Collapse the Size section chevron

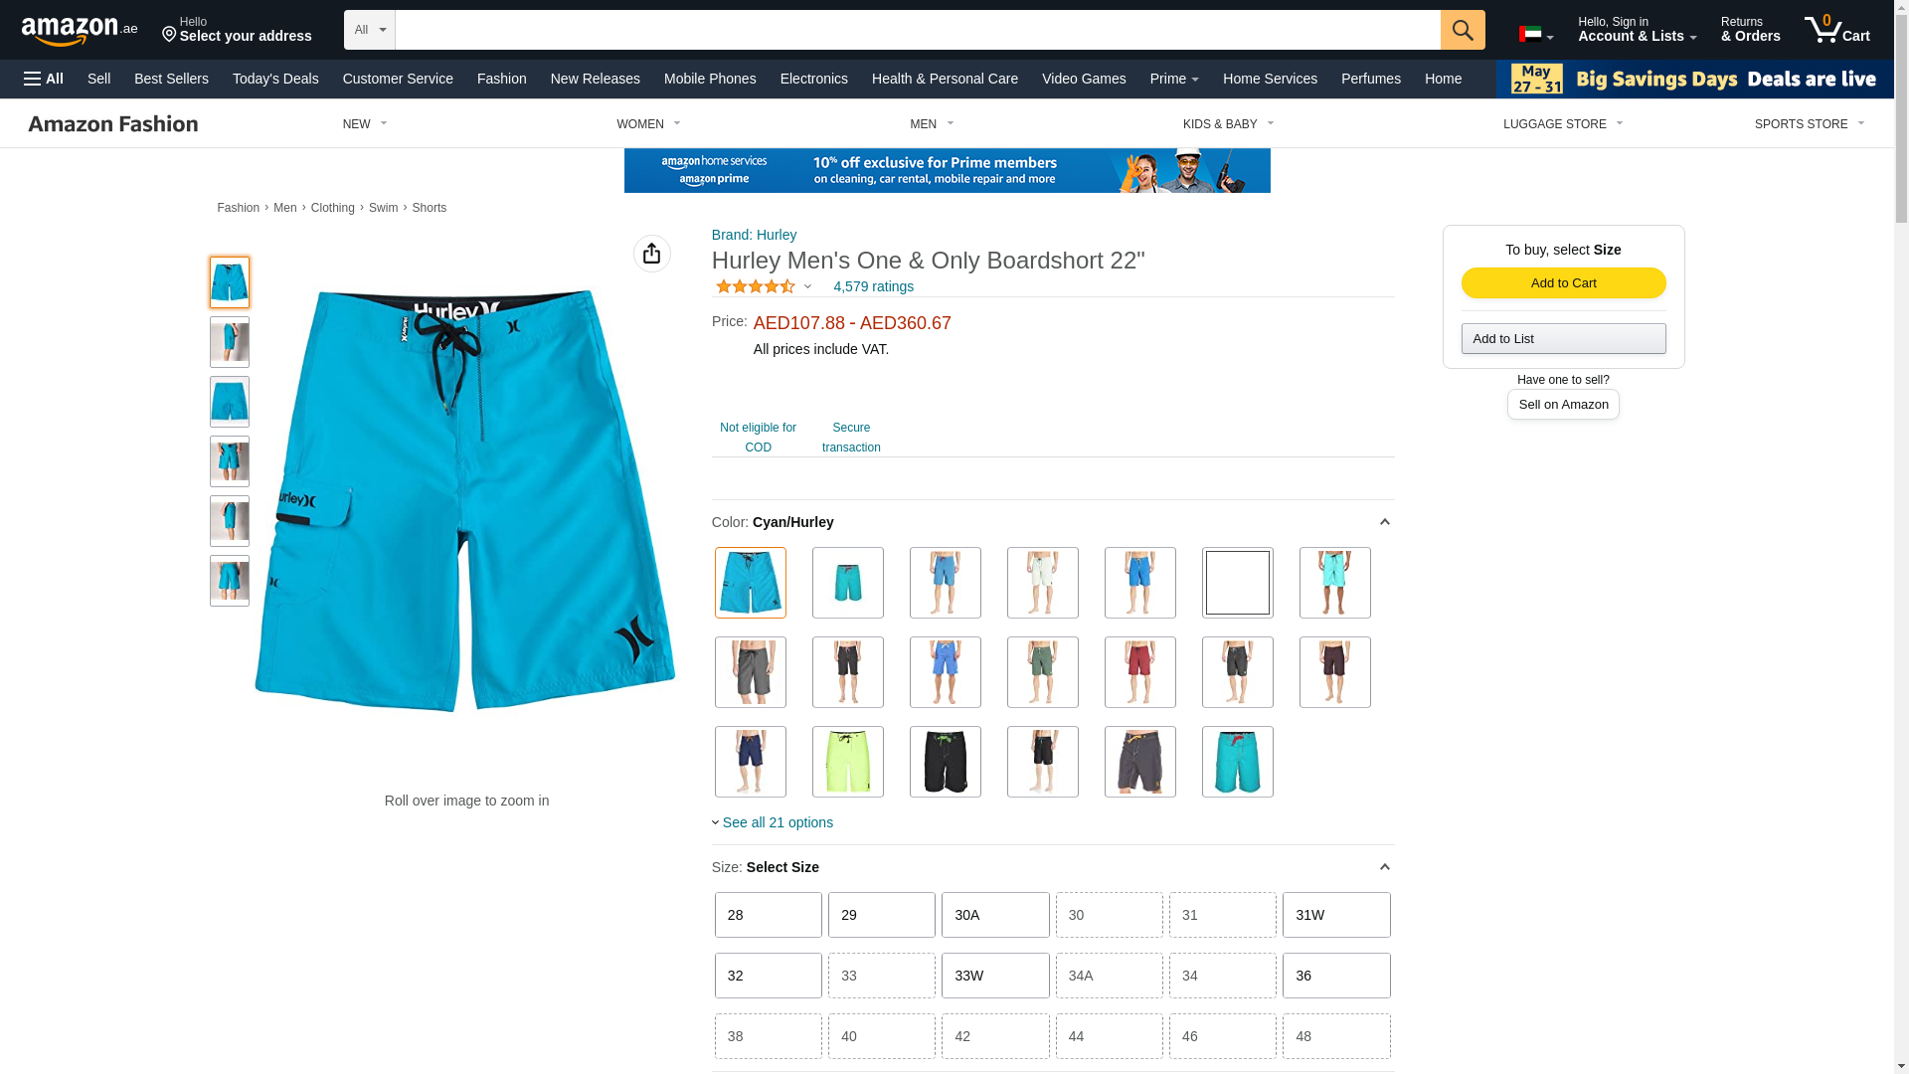click(1384, 867)
